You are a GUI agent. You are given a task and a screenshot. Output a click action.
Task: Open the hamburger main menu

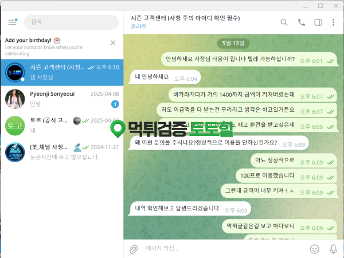[x=12, y=22]
